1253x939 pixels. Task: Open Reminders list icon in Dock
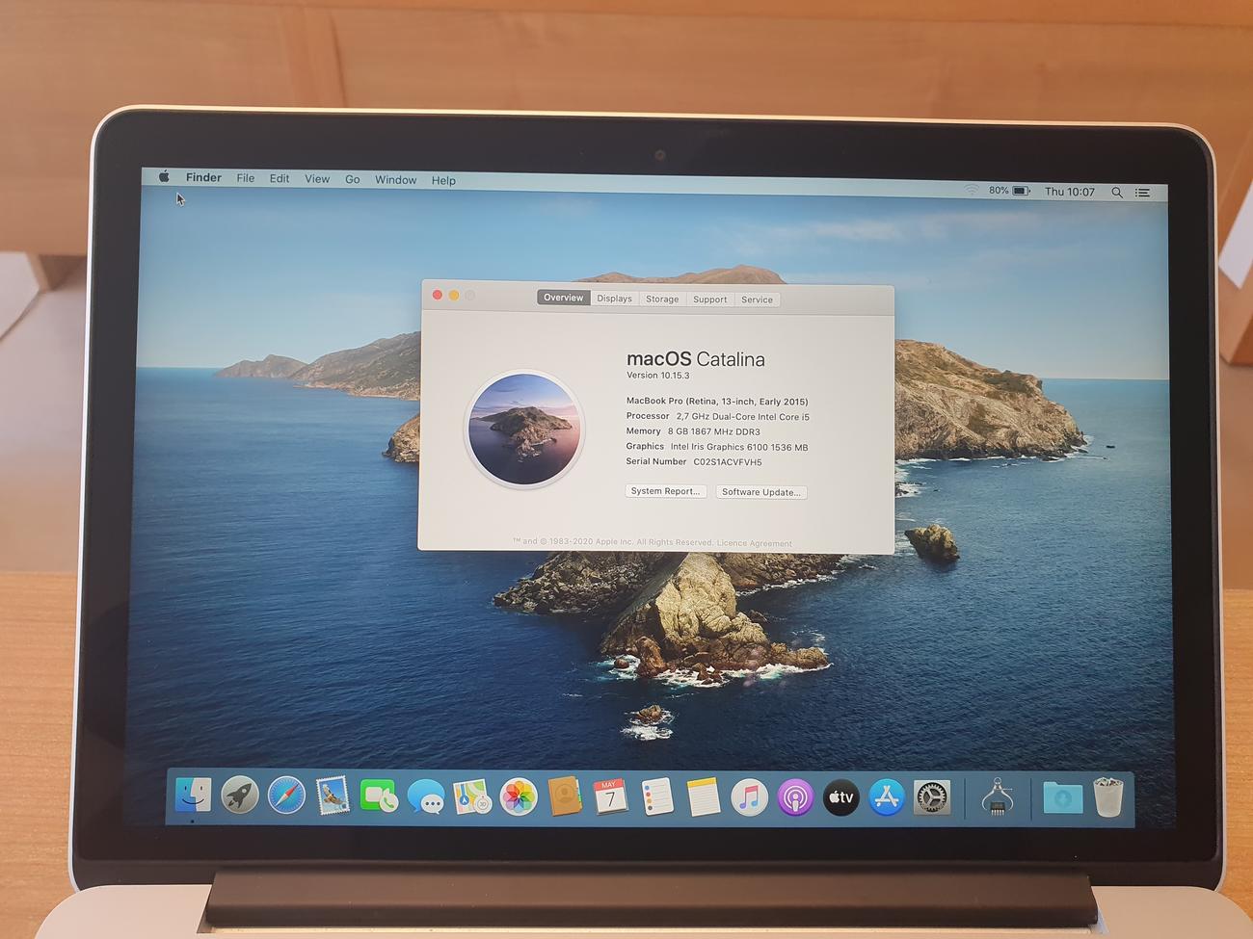(x=656, y=797)
